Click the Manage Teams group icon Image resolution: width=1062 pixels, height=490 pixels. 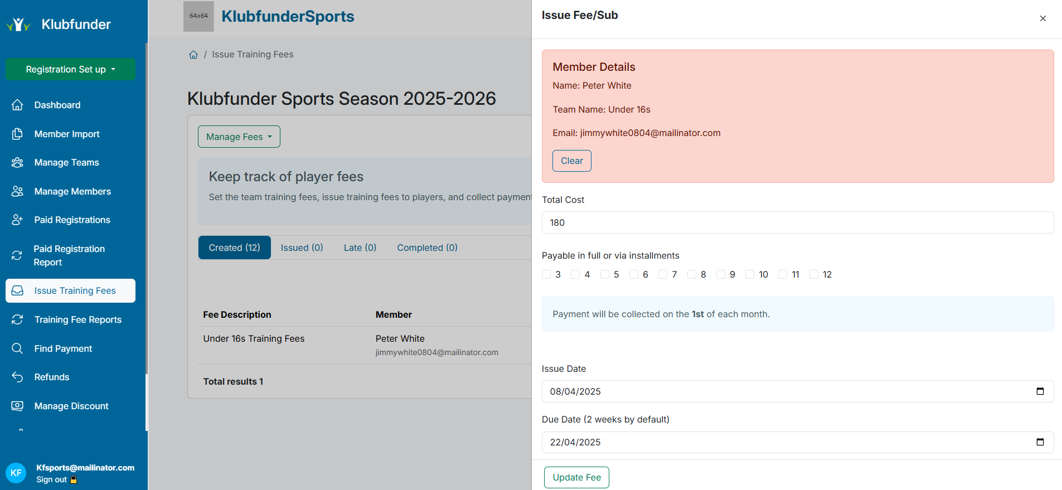point(17,162)
